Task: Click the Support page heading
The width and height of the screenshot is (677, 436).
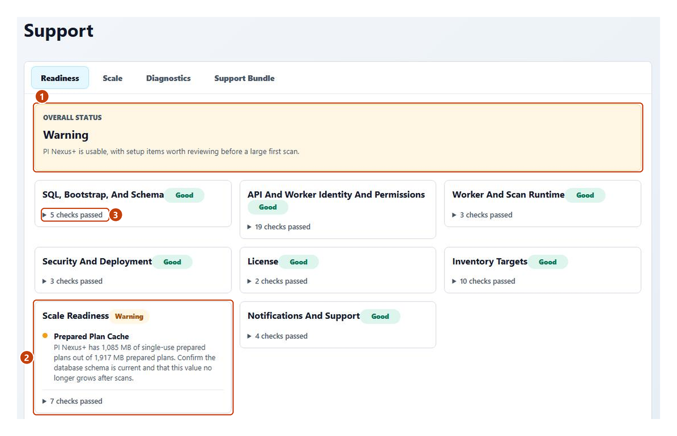Action: (x=58, y=31)
